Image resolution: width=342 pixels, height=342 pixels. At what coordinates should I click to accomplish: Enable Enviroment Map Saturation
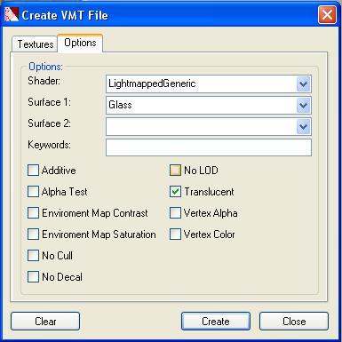pos(33,235)
